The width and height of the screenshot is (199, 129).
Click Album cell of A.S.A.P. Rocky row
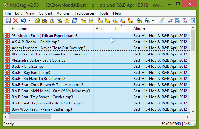pyautogui.click(x=160, y=42)
